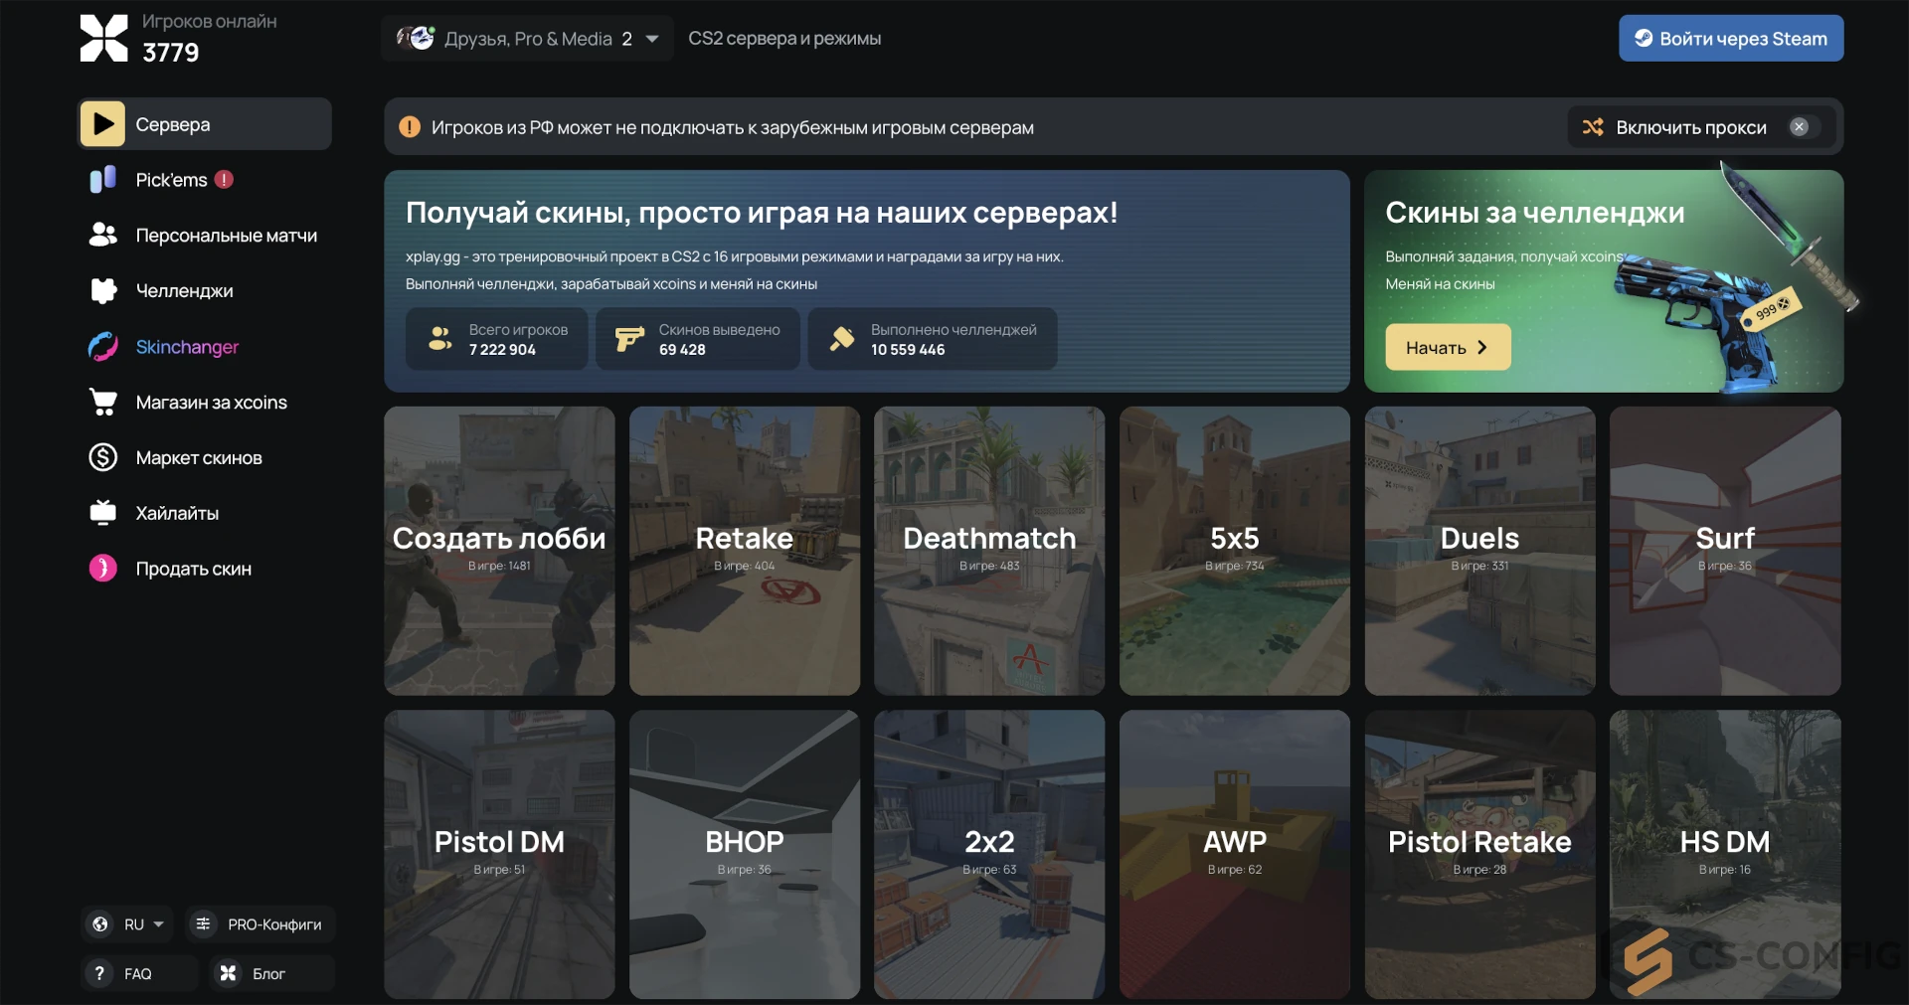Click the Продать скин pink icon
The image size is (1909, 1005).
102,568
